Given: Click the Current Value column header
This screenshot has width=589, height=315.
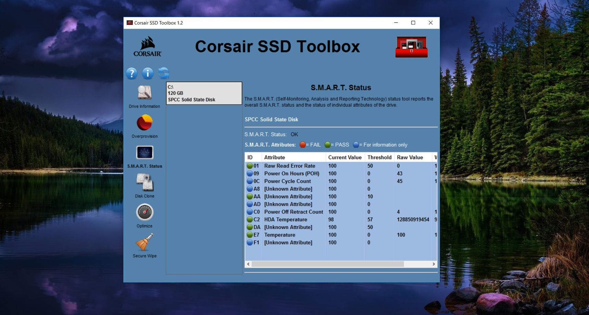Looking at the screenshot, I should (345, 157).
